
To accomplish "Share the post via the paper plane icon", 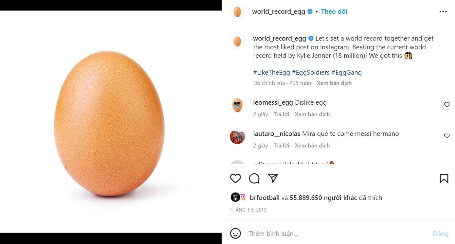I will point(273,178).
